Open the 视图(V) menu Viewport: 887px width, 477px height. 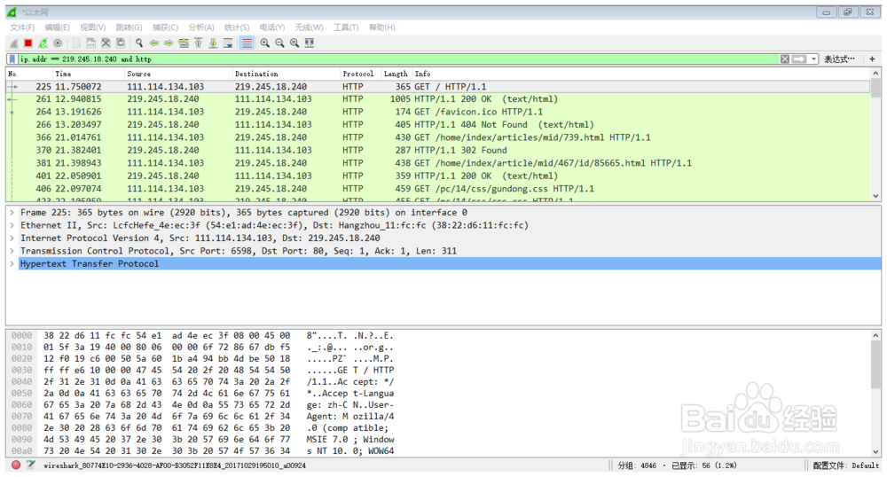93,27
